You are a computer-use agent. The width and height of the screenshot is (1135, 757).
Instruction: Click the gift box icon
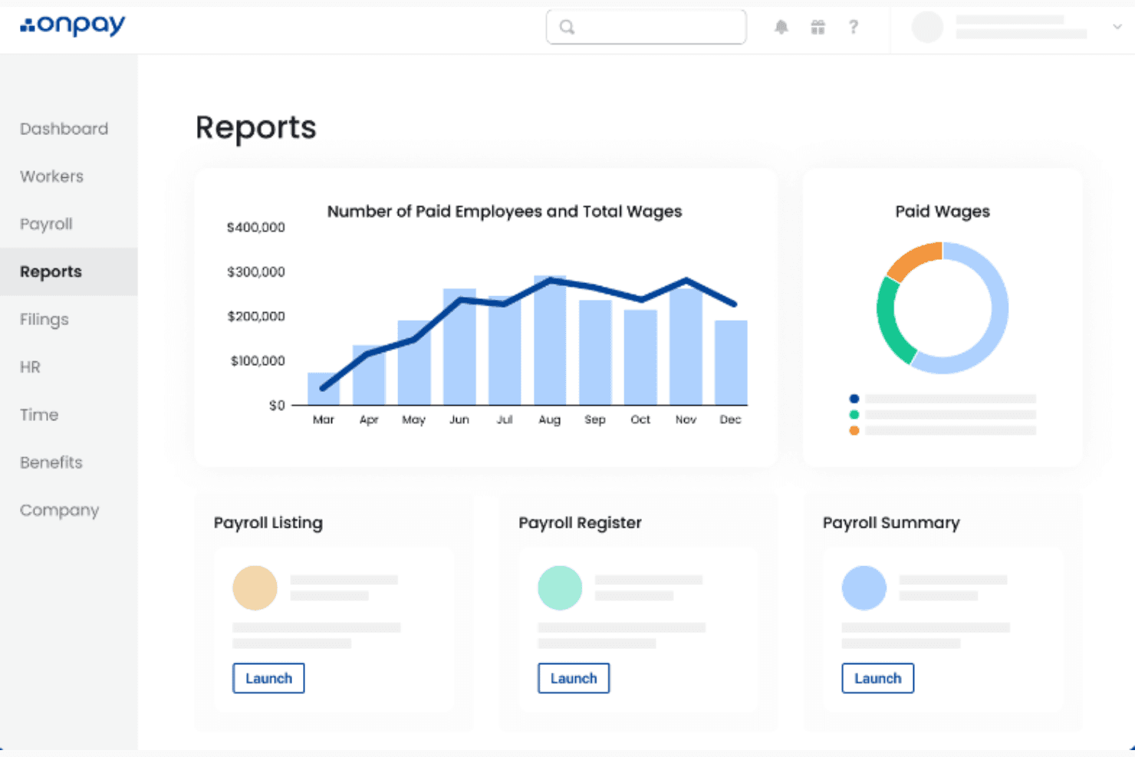coord(818,27)
